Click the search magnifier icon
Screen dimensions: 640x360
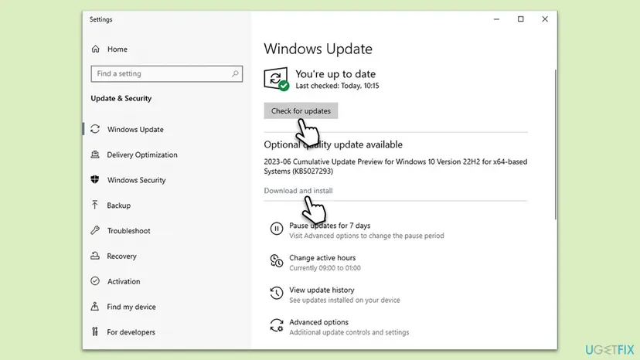point(235,74)
